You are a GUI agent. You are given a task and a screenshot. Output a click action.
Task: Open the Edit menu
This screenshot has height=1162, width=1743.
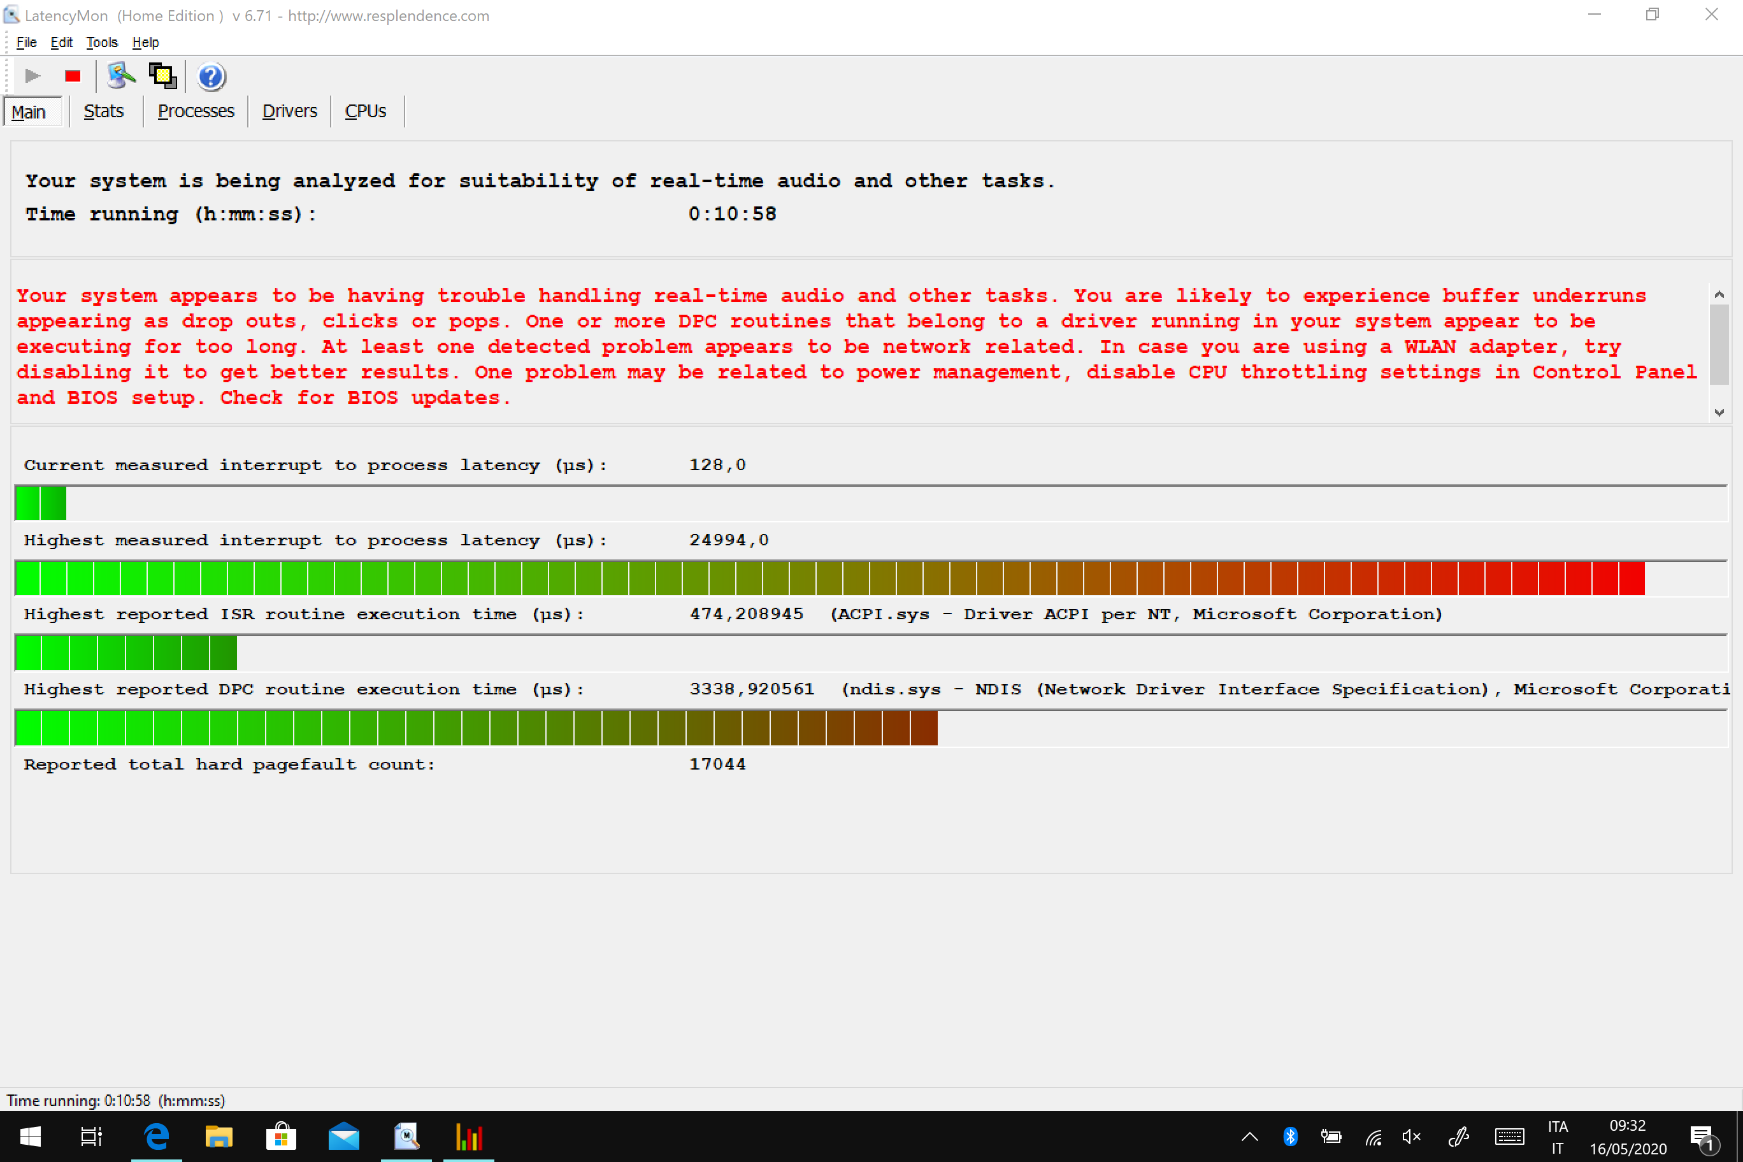coord(61,42)
